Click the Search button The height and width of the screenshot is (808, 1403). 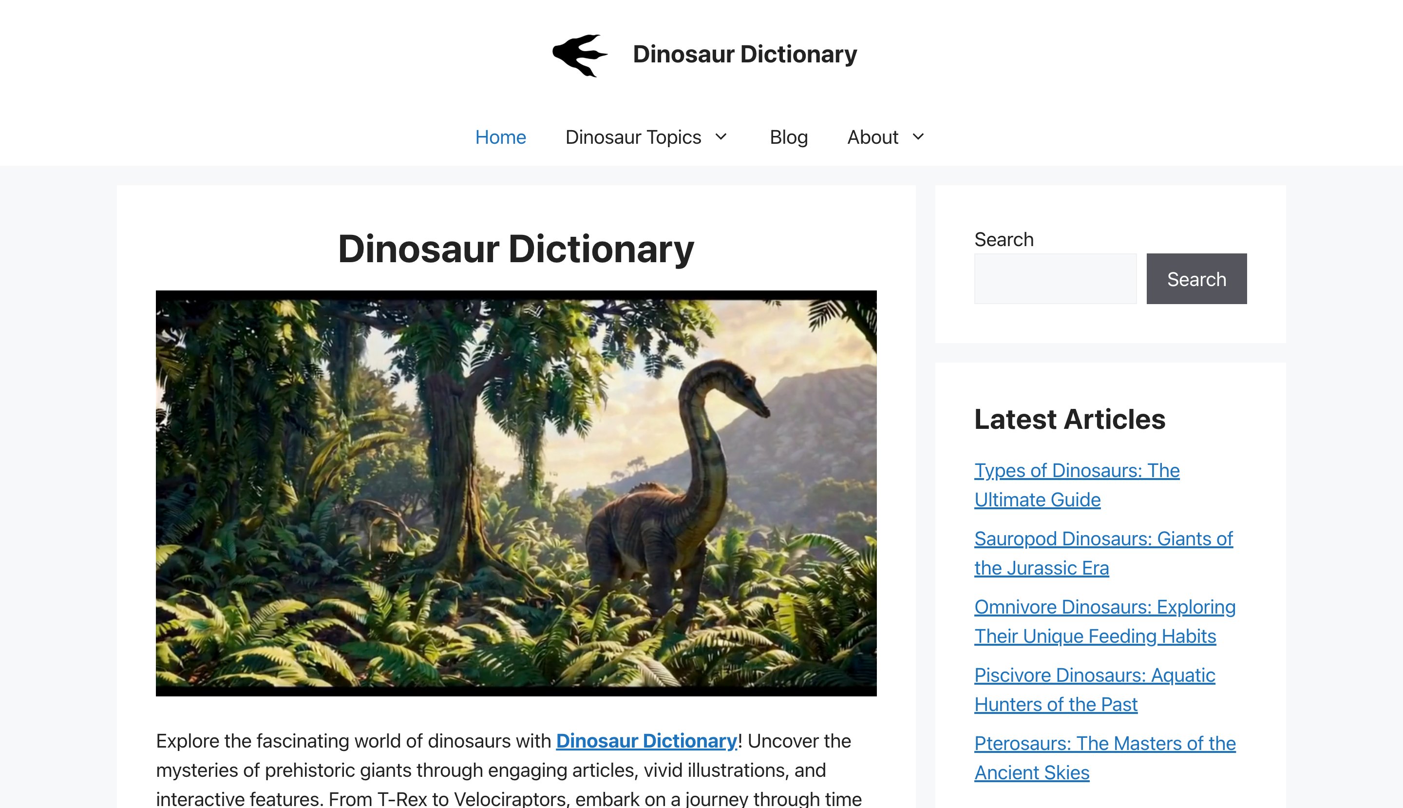click(1196, 279)
